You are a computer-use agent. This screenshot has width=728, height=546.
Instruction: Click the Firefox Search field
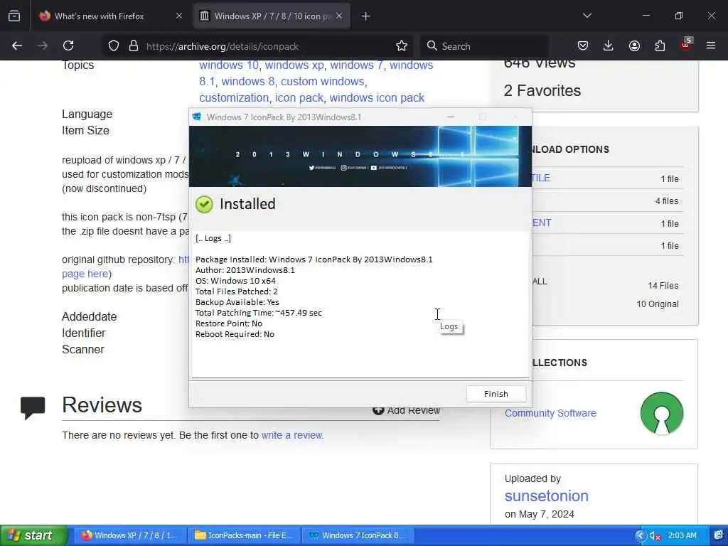[x=485, y=46]
